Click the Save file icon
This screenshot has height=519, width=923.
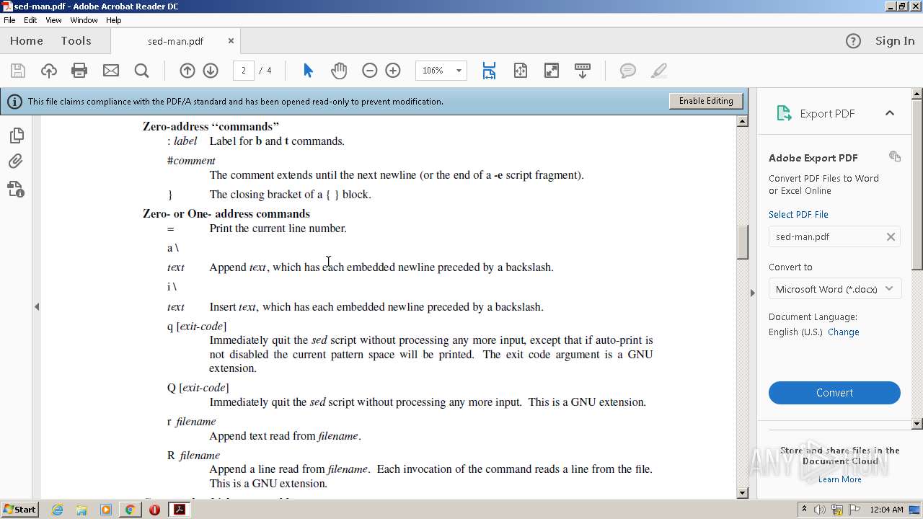point(18,71)
